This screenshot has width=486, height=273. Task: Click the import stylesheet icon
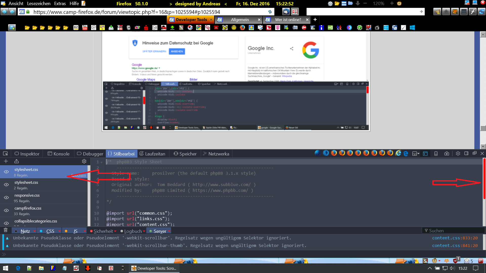pyautogui.click(x=16, y=161)
